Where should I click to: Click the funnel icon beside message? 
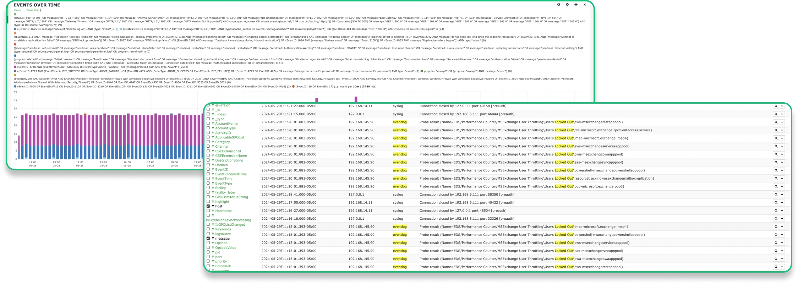[x=213, y=239]
